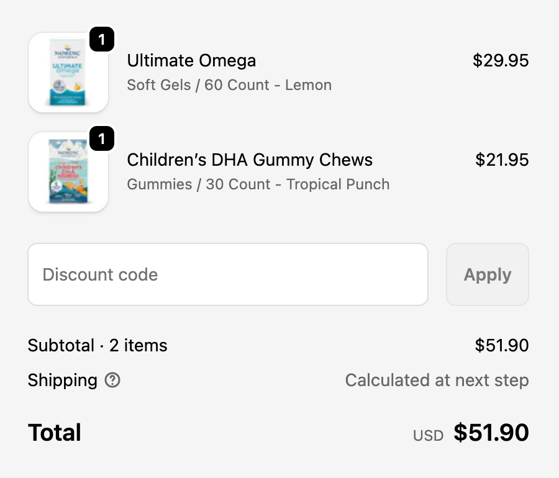Focus the Discount code input field
Image resolution: width=559 pixels, height=478 pixels.
point(227,274)
